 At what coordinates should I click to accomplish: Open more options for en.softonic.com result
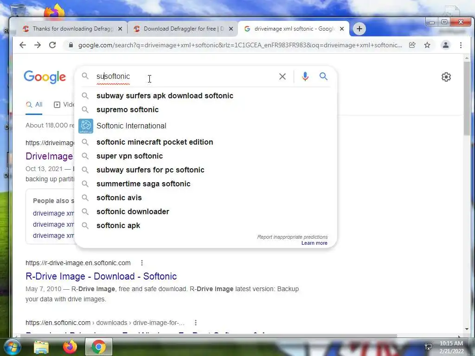click(x=196, y=323)
